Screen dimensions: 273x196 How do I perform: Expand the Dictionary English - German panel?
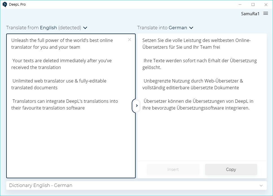pyautogui.click(x=261, y=186)
